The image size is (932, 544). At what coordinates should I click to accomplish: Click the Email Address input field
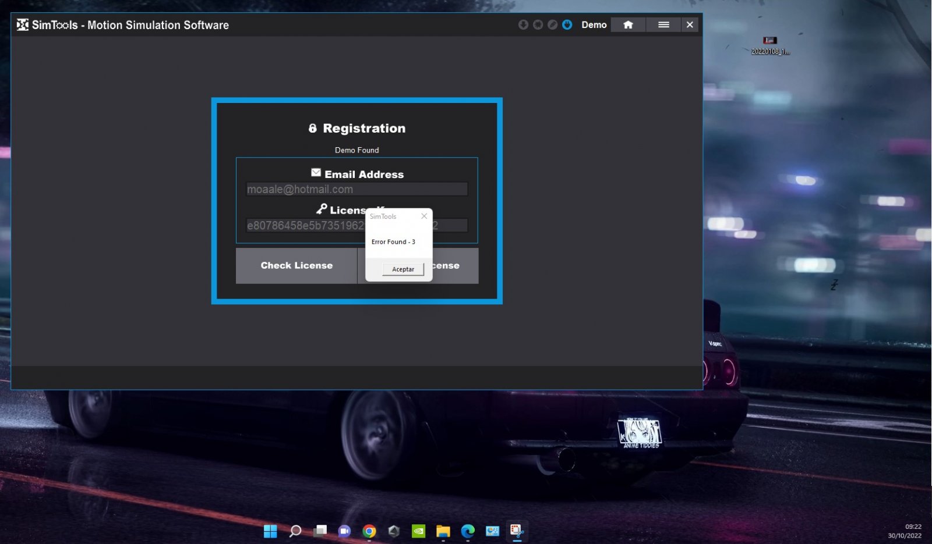pos(356,189)
